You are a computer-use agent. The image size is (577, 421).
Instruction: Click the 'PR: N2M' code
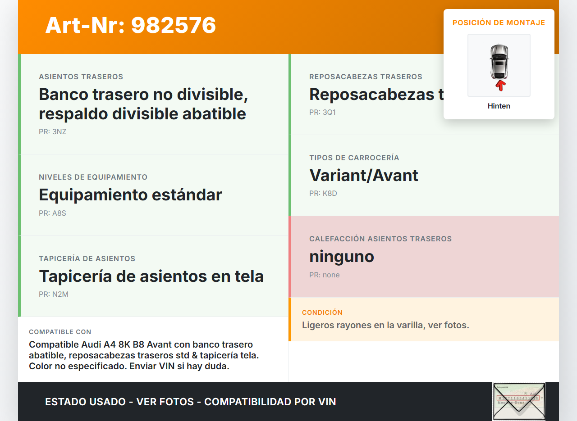click(x=54, y=294)
